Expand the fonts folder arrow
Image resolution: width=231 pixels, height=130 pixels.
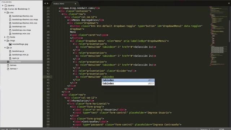[x=5, y=37]
